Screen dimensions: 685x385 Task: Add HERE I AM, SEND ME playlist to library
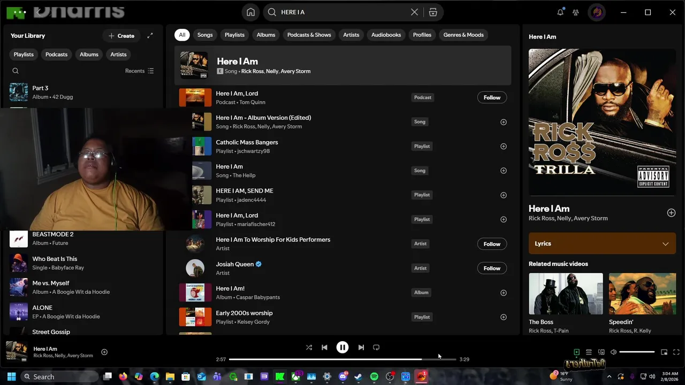pos(503,195)
